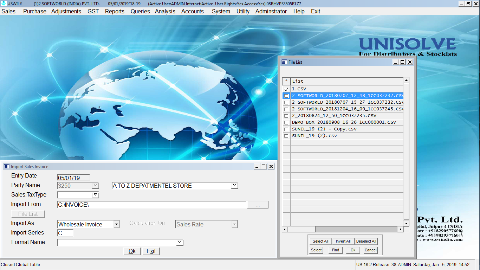This screenshot has height=270, width=480.
Task: Click File List horizontal scroll left arrow
Action: tap(285, 229)
